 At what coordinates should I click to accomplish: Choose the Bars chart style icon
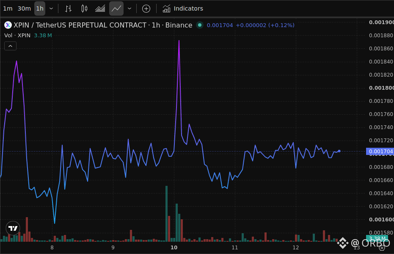pos(69,8)
